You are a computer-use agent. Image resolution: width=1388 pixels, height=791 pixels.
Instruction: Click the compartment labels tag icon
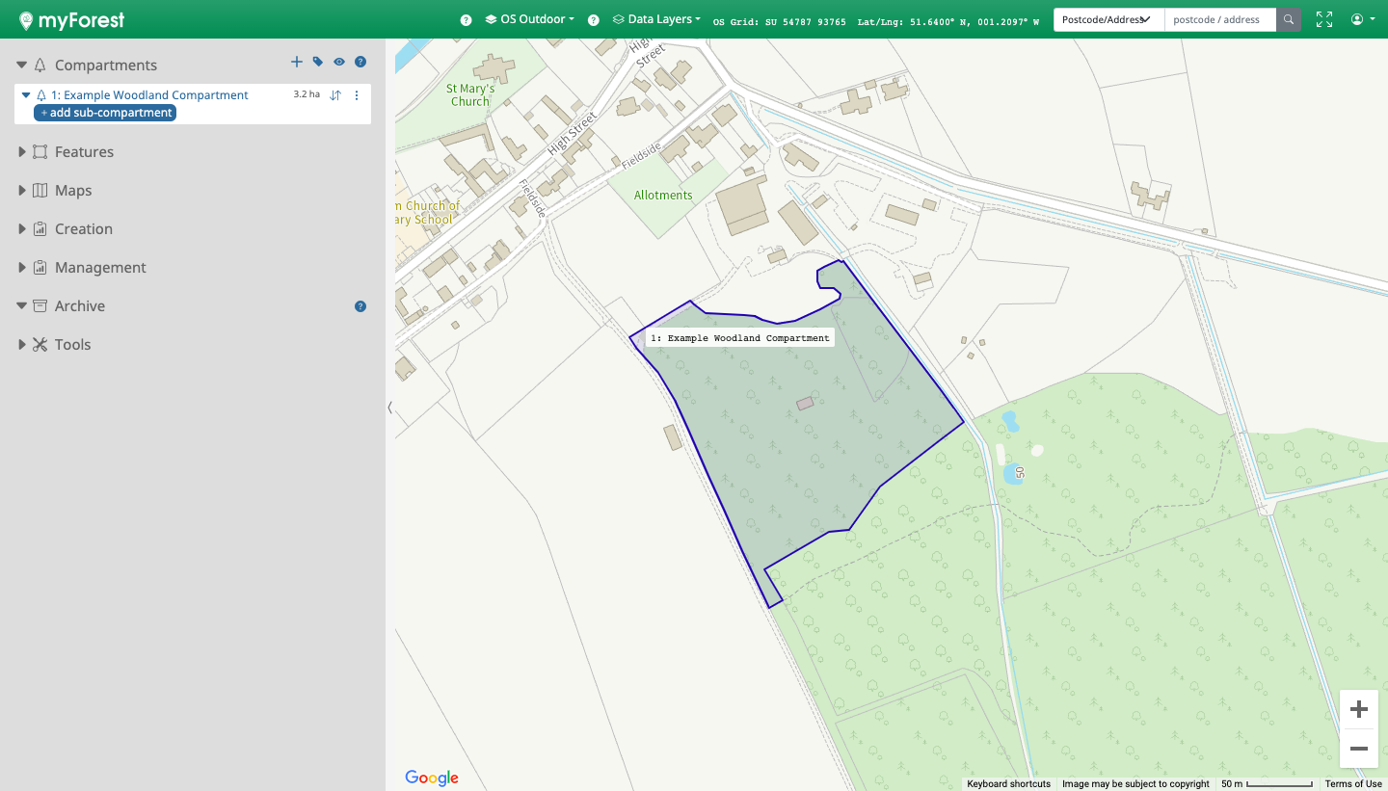(x=318, y=63)
